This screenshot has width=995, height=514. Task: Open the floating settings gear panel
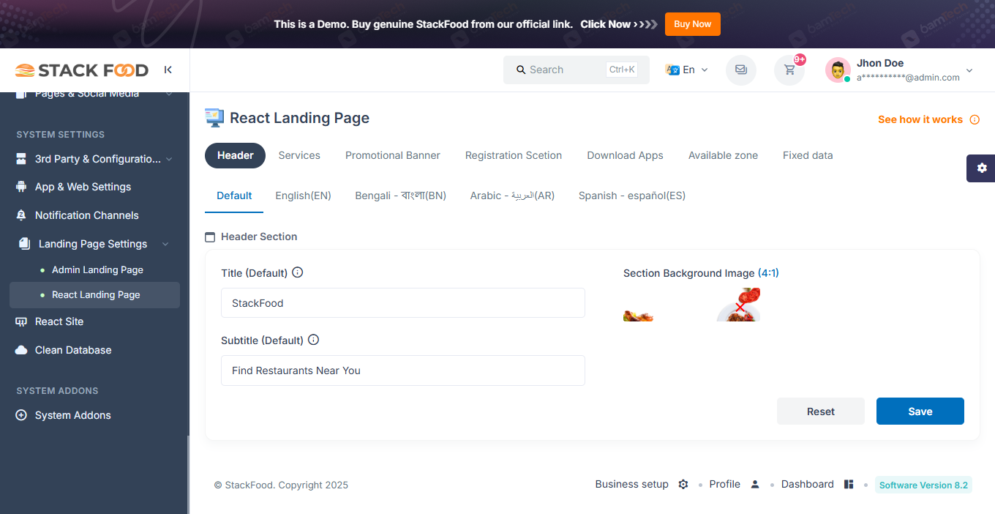click(x=981, y=168)
